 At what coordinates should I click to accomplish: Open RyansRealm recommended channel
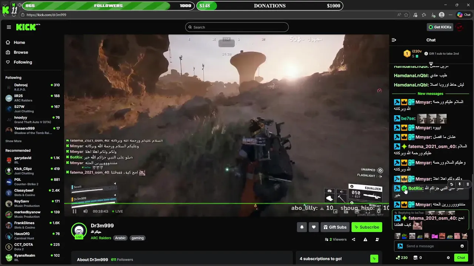[32, 258]
